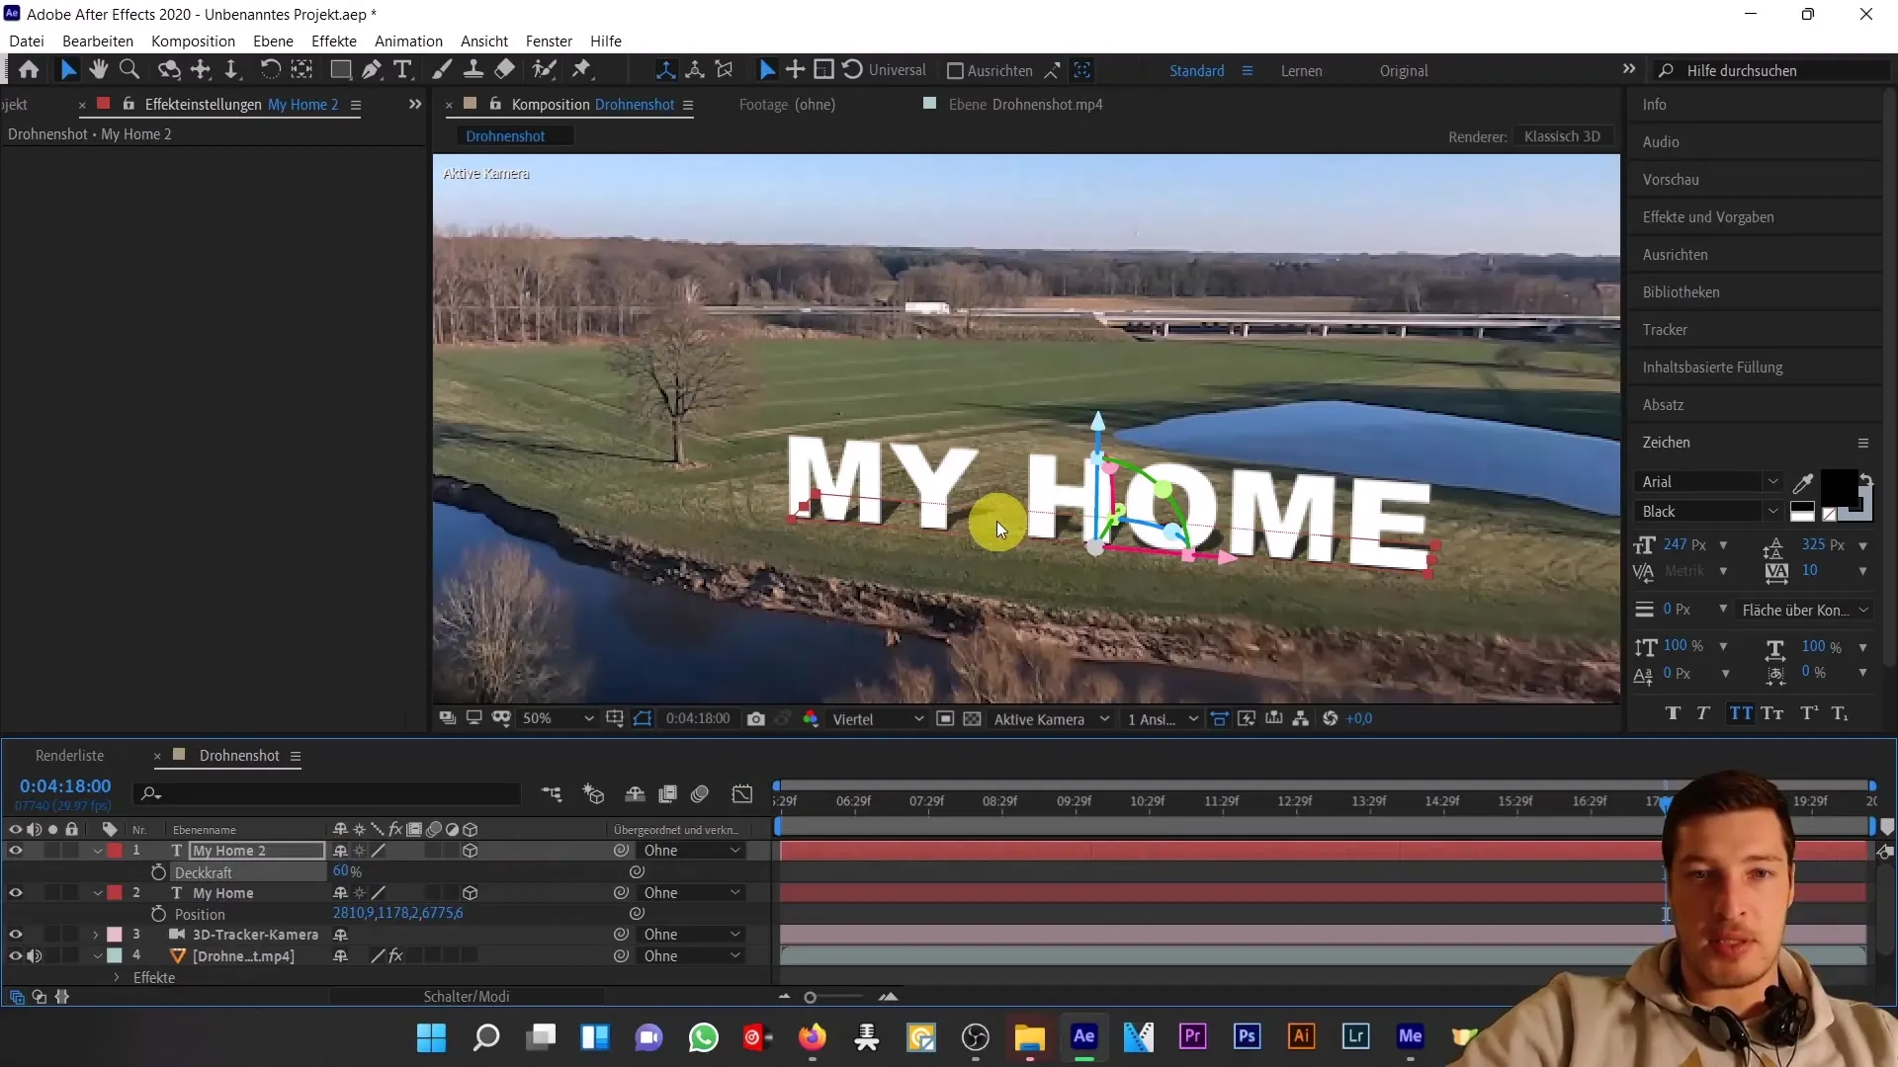
Task: Hide the My Home layer
Action: (16, 893)
